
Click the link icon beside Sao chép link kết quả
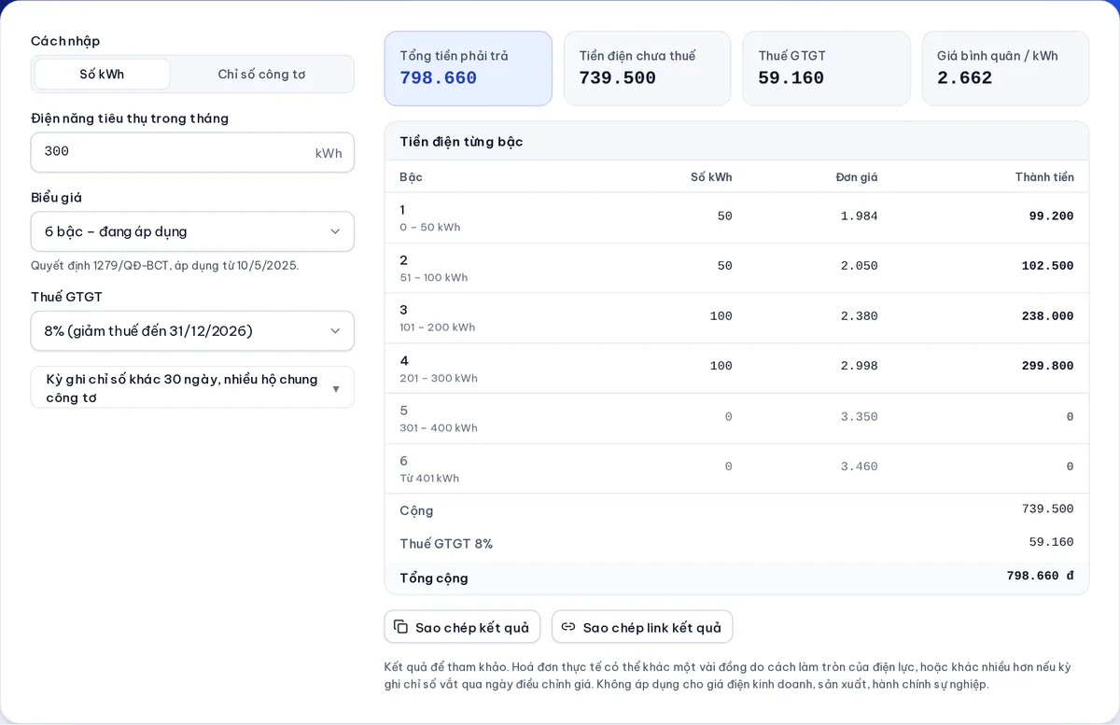[x=568, y=627]
